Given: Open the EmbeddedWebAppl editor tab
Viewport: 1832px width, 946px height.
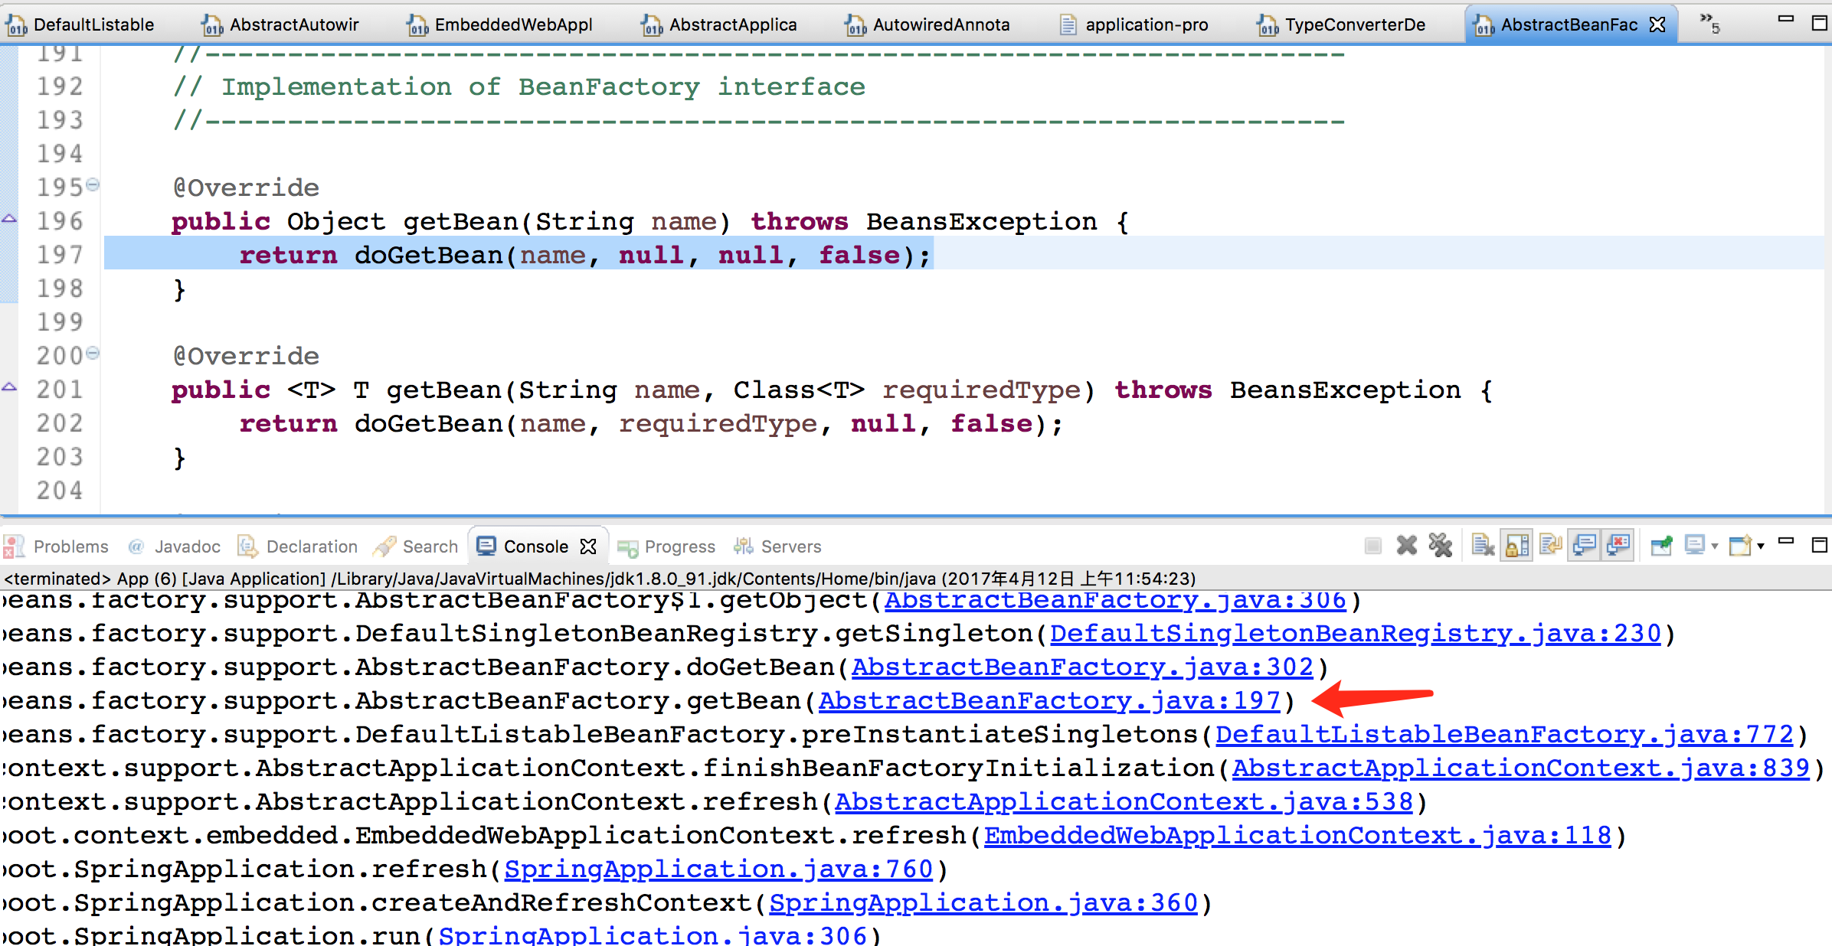Looking at the screenshot, I should coord(499,24).
